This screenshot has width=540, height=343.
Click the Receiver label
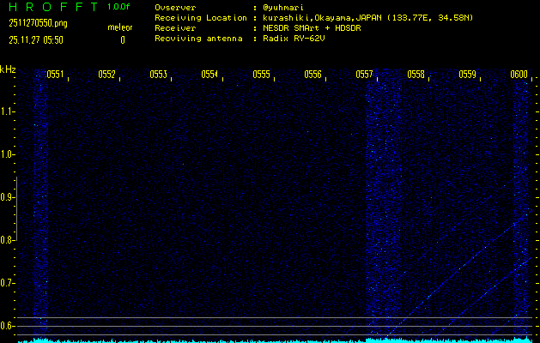click(x=175, y=28)
